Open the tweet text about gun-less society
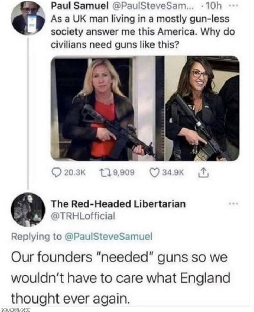 (x=143, y=31)
